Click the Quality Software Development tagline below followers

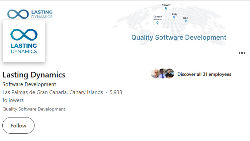[x=34, y=109]
